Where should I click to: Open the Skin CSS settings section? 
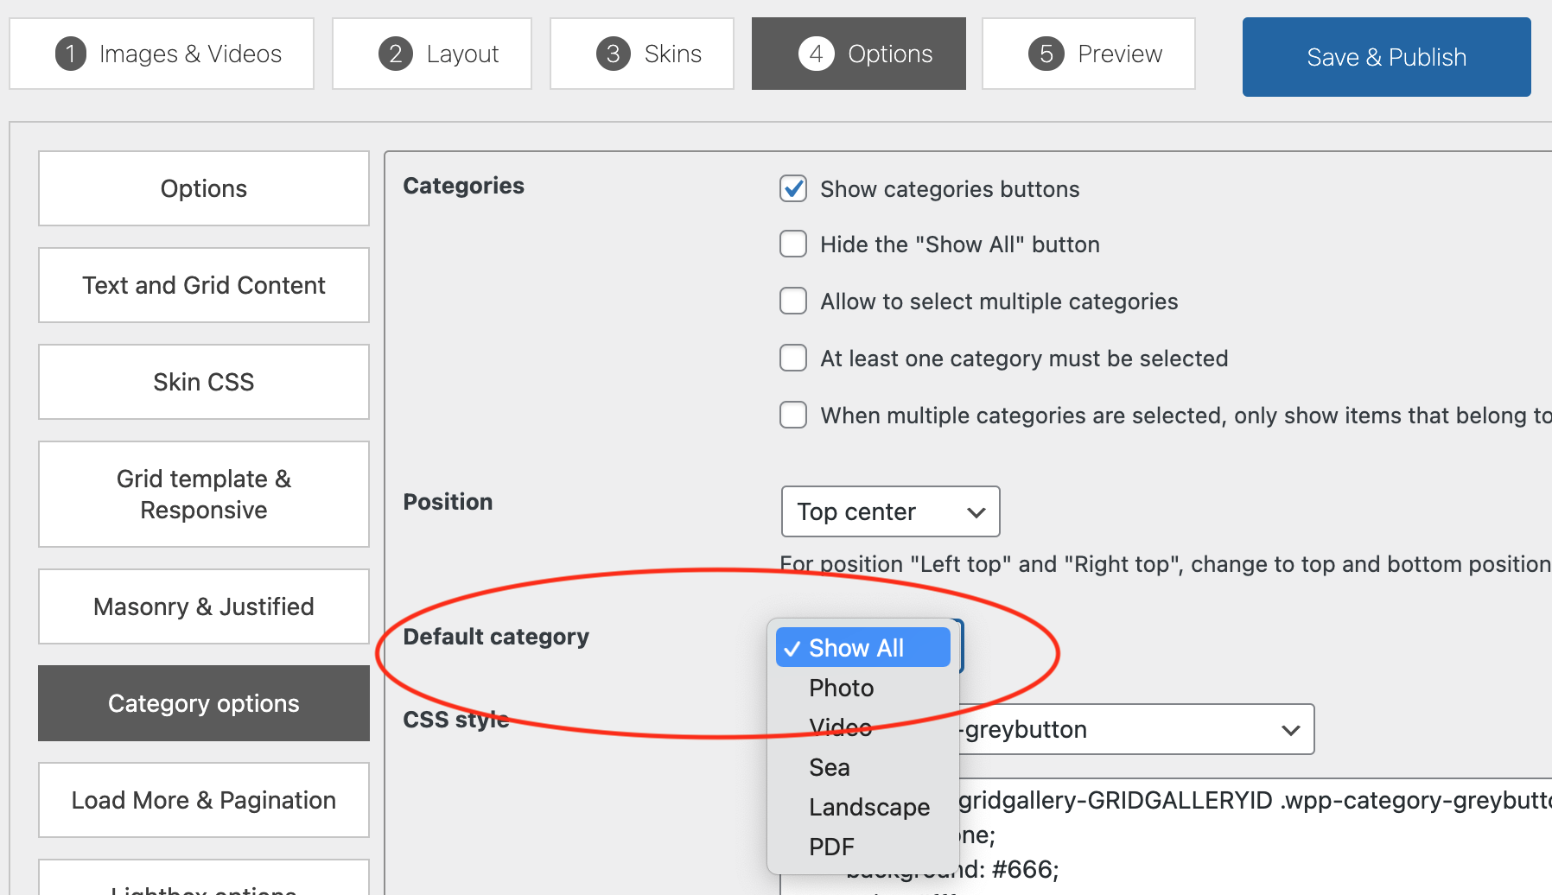tap(204, 382)
